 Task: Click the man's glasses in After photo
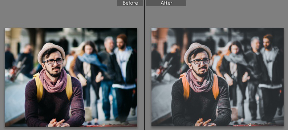click(x=200, y=62)
